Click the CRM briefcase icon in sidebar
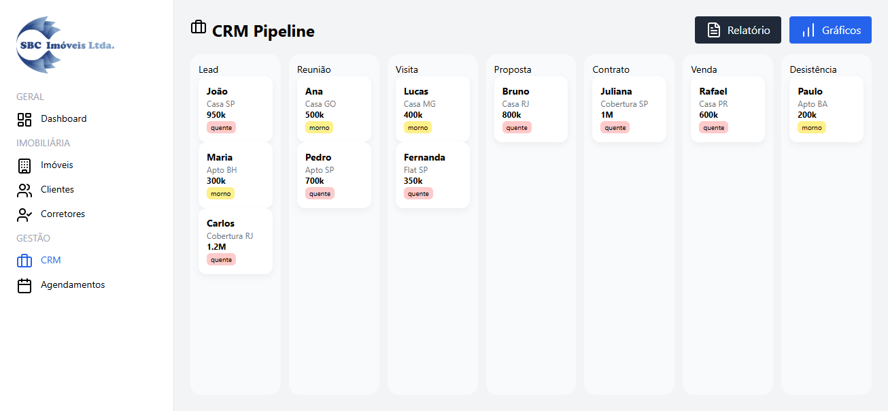Image resolution: width=888 pixels, height=411 pixels. (x=24, y=261)
